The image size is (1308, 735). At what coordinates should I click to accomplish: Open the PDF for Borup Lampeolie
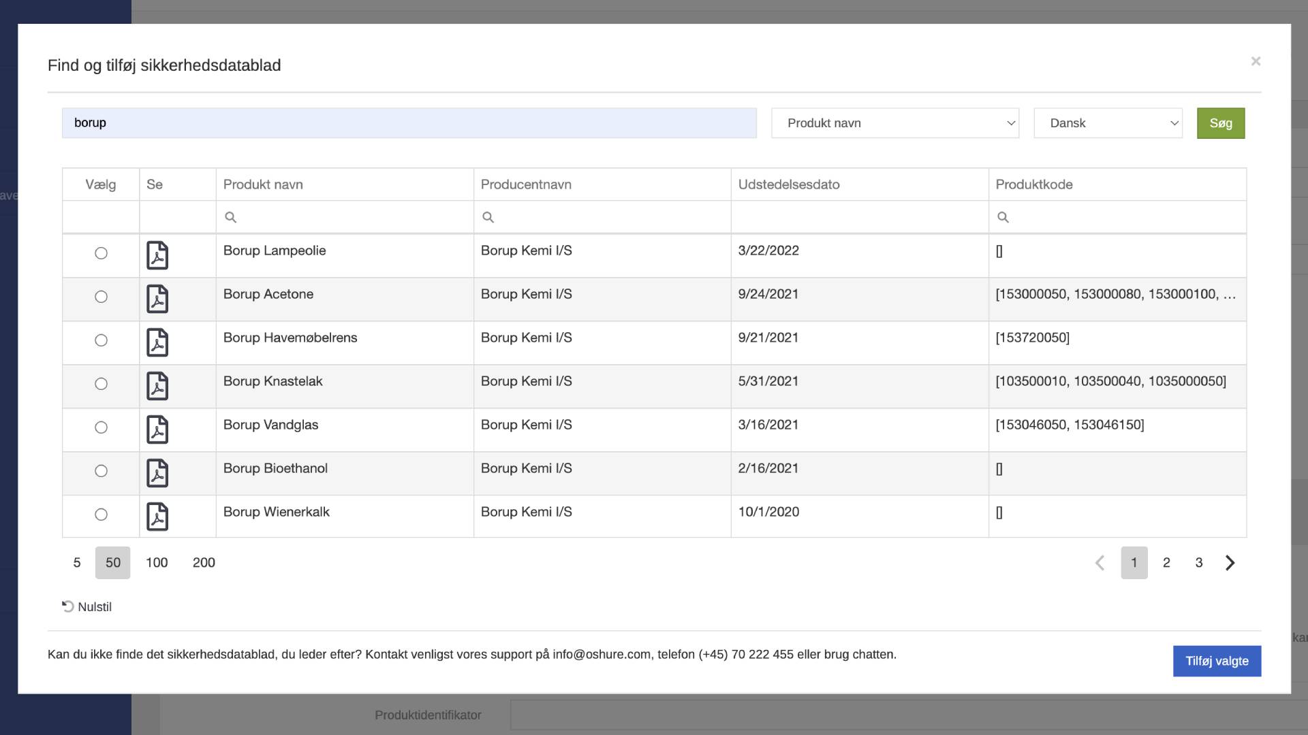pos(157,255)
